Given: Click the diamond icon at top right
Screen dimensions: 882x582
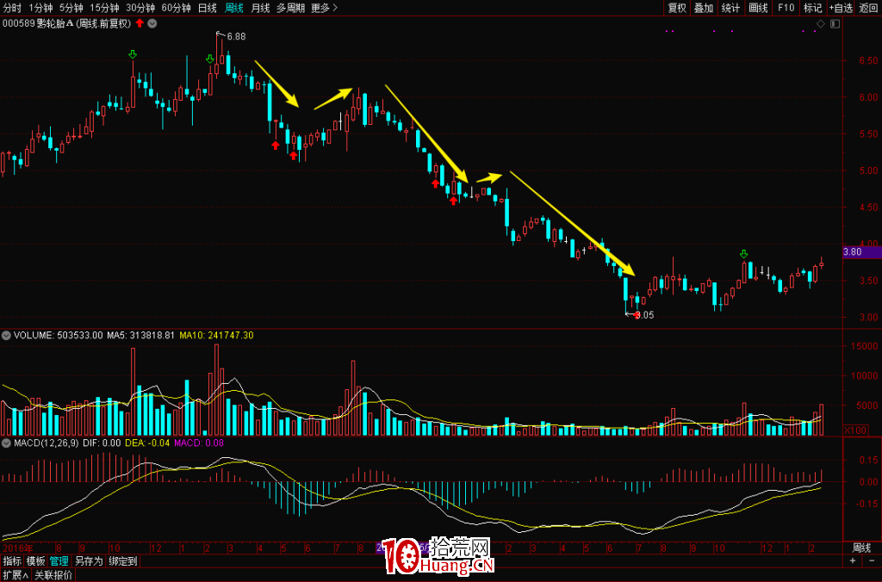Looking at the screenshot, I should (x=819, y=23).
